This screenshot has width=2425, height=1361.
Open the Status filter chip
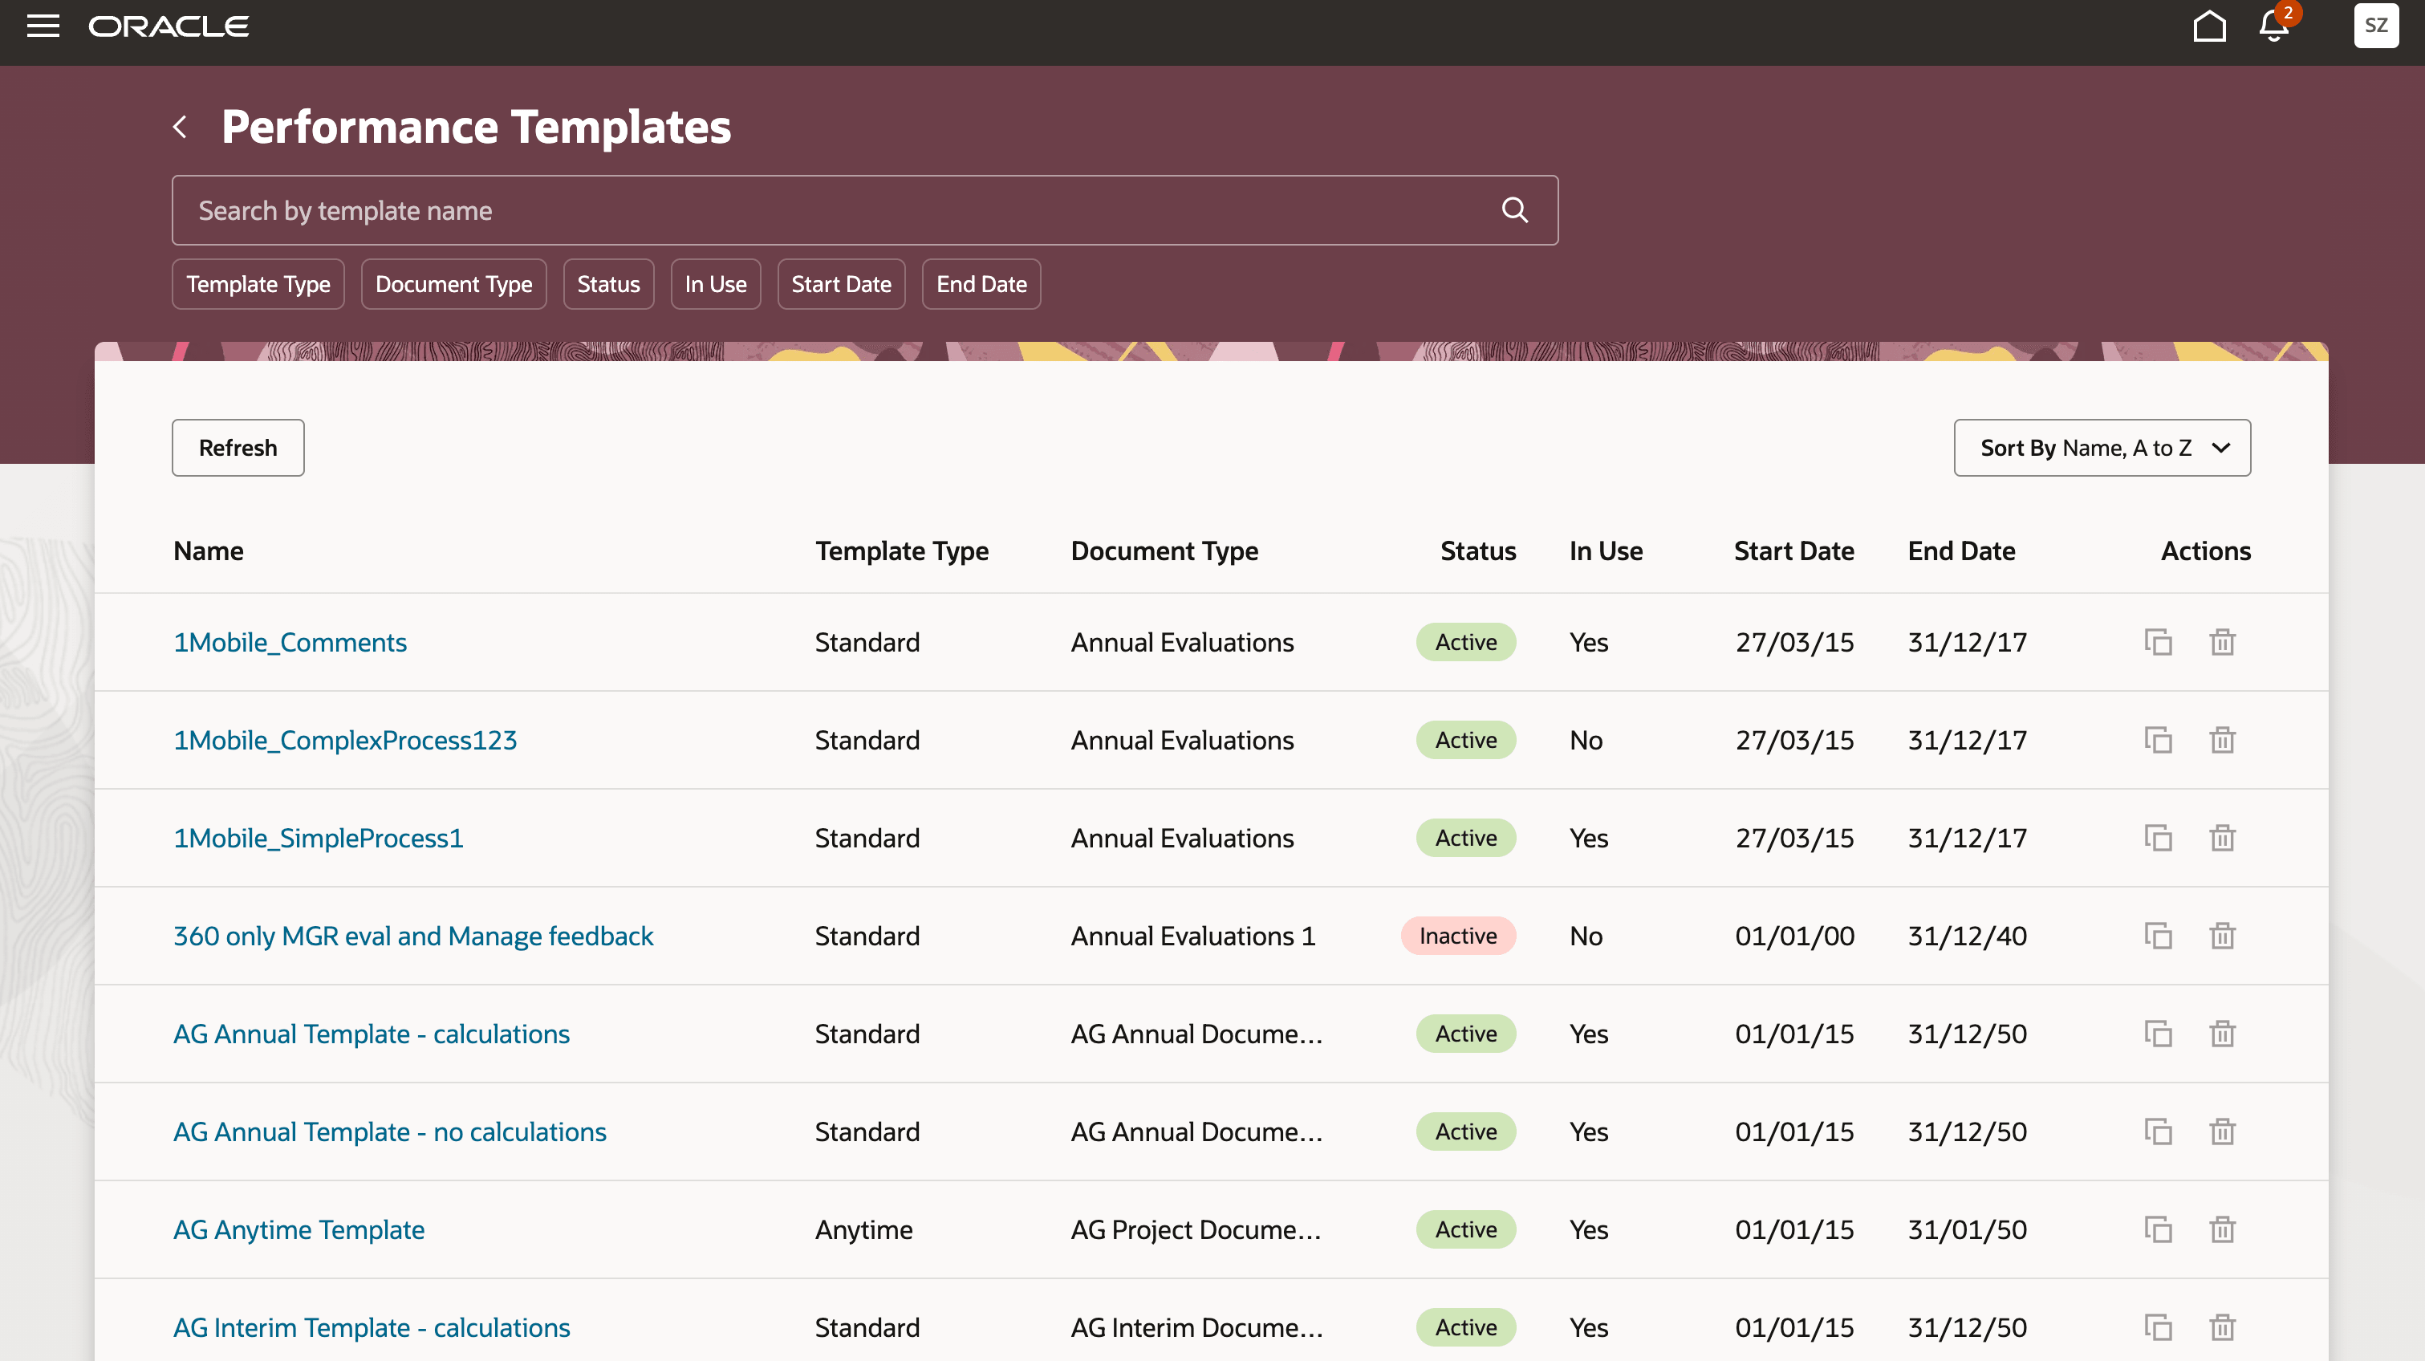pos(608,284)
